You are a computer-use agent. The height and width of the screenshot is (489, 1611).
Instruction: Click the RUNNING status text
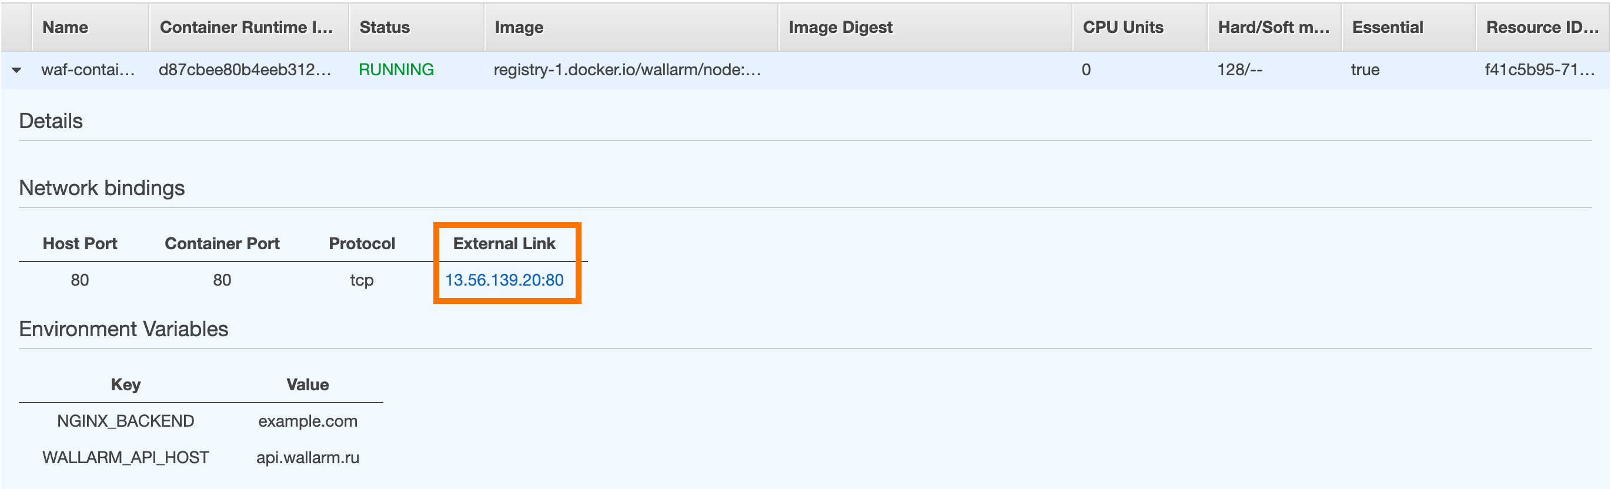(396, 69)
